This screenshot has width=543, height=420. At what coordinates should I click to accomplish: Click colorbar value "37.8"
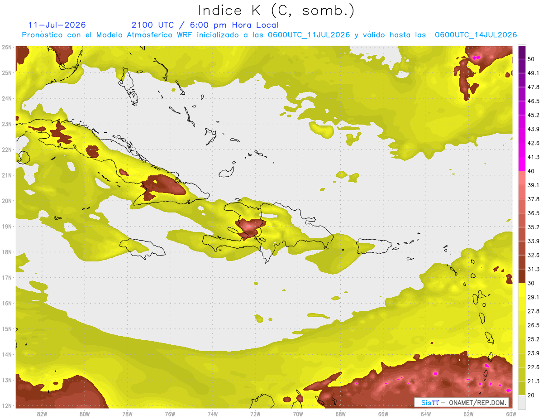pyautogui.click(x=533, y=199)
